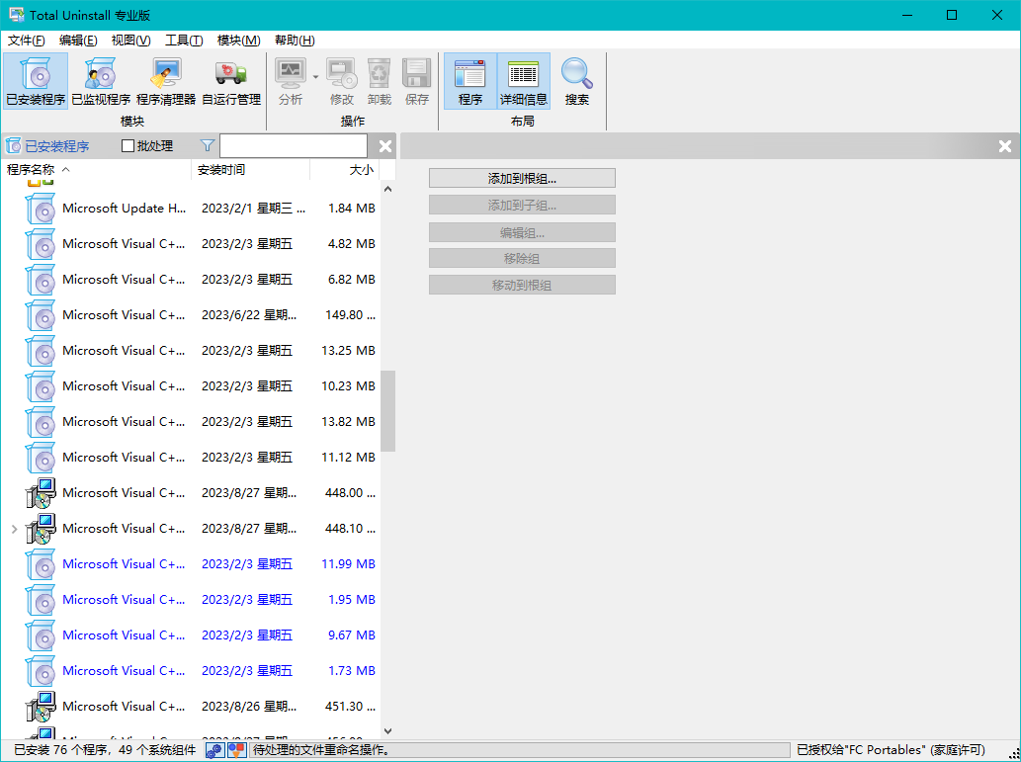
Task: Open the 工具(T) menu
Action: 184,41
